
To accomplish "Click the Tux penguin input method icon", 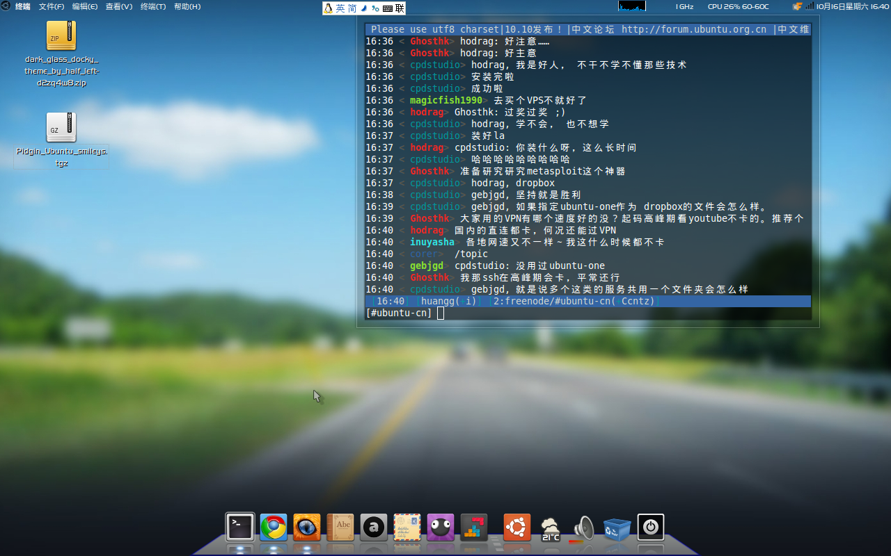I will tap(329, 8).
